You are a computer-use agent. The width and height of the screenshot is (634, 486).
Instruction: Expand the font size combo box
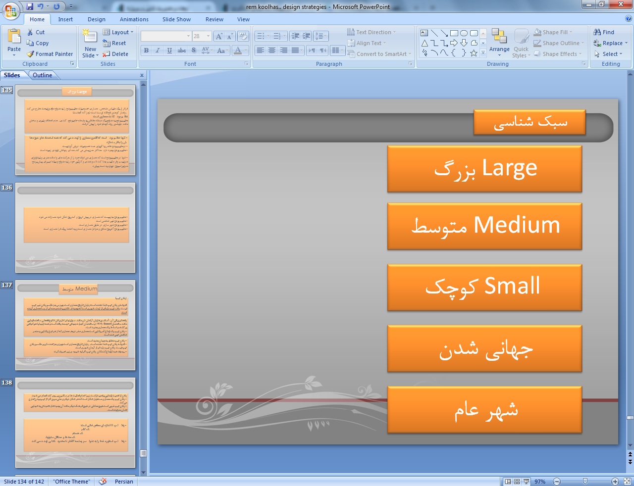pyautogui.click(x=208, y=36)
